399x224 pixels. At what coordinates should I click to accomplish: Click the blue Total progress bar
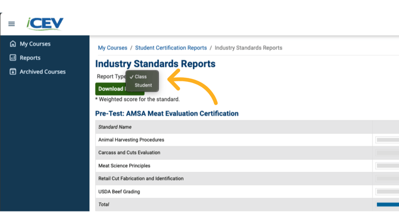click(388, 205)
